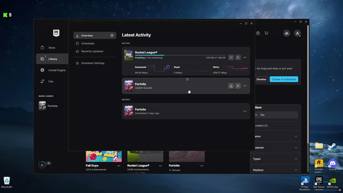This screenshot has height=193, width=343.
Task: Switch to the Scheduled tab
Action: point(95,43)
